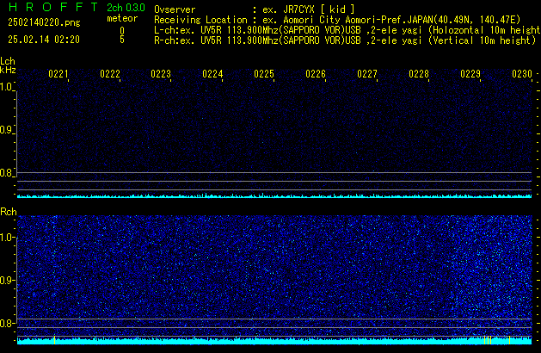The width and height of the screenshot is (541, 353).
Task: Click the 0226 time tick label
Action: 316,74
